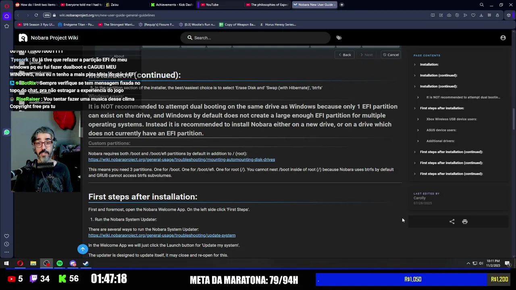Click the taskbar clock showing 10:11 PM
The height and width of the screenshot is (290, 516).
point(493,263)
